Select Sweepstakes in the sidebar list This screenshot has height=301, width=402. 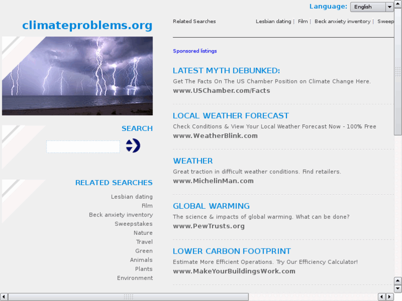(134, 224)
